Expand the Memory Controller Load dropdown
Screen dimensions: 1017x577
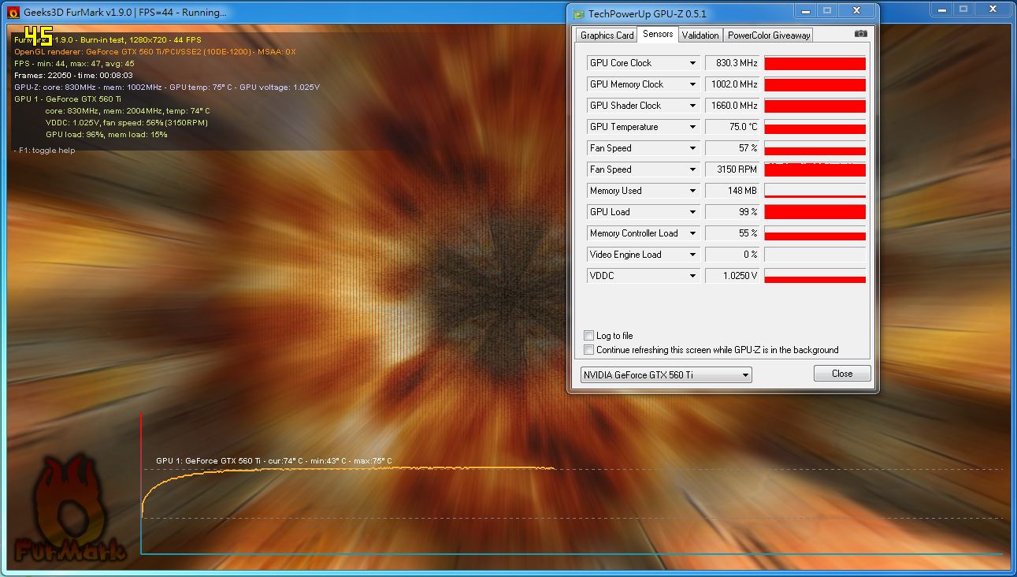point(692,233)
